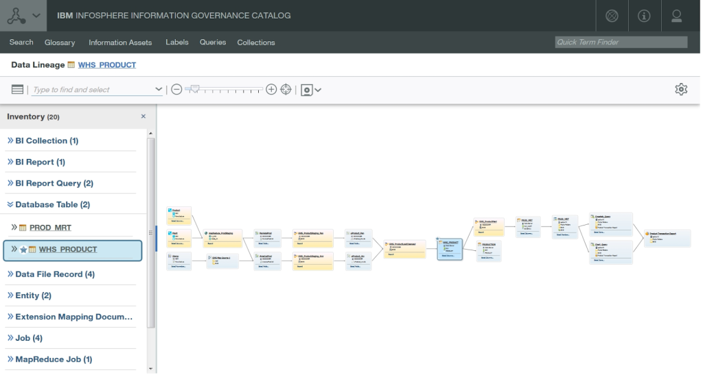
Task: Click the table icon on the PROD_MRT row
Action: [23, 228]
